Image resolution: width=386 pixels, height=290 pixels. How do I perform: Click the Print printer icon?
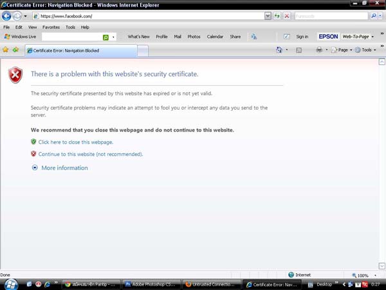[x=319, y=50]
